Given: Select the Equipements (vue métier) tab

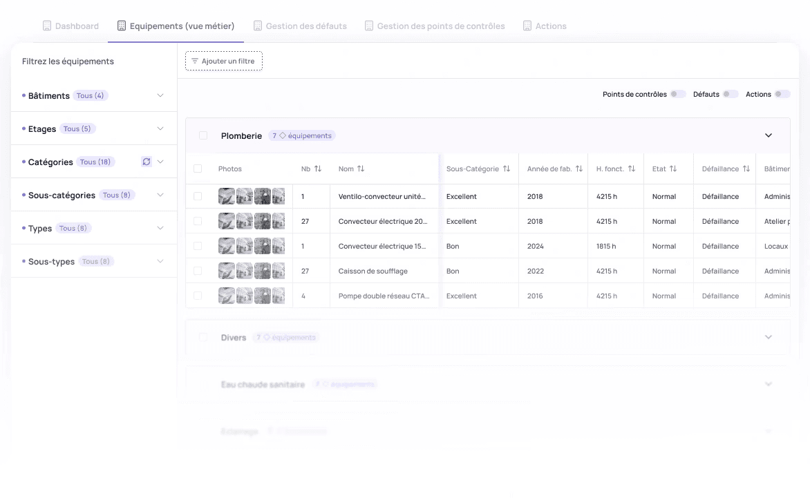Looking at the screenshot, I should [x=176, y=26].
